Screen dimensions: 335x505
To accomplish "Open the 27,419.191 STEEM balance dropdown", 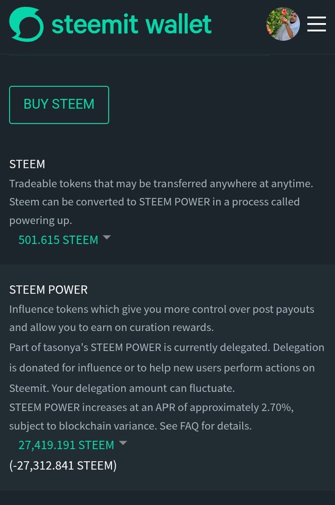I will point(66,445).
